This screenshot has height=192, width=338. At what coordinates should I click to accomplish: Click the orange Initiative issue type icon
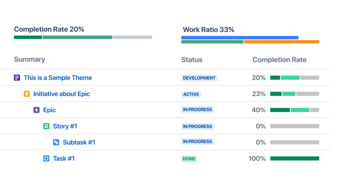pos(26,94)
